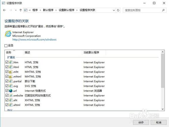Click the .xht file type icon
This screenshot has width=169, height=127.
(11, 100)
